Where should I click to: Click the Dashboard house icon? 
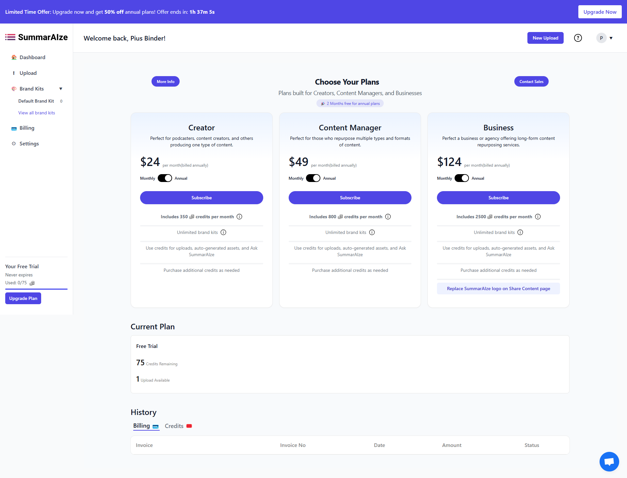pos(14,57)
